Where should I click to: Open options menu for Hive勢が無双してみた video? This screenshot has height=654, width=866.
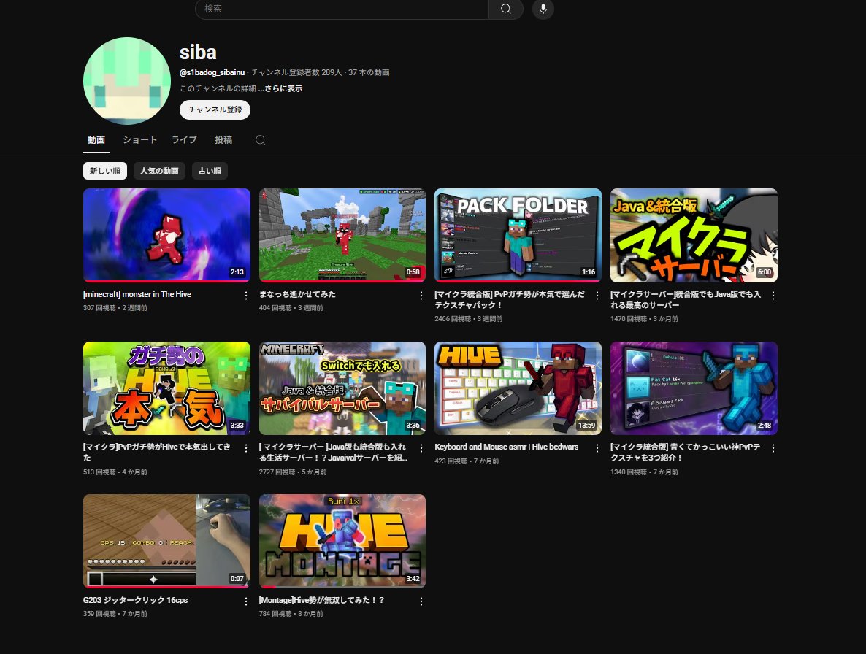[421, 601]
